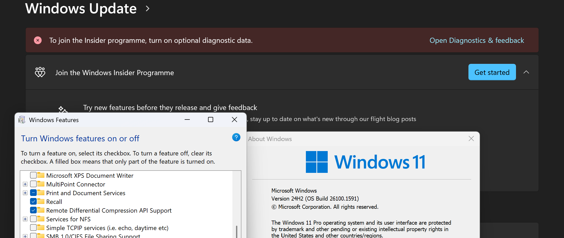
Task: Click the Windows 11 logo
Action: pos(317,162)
